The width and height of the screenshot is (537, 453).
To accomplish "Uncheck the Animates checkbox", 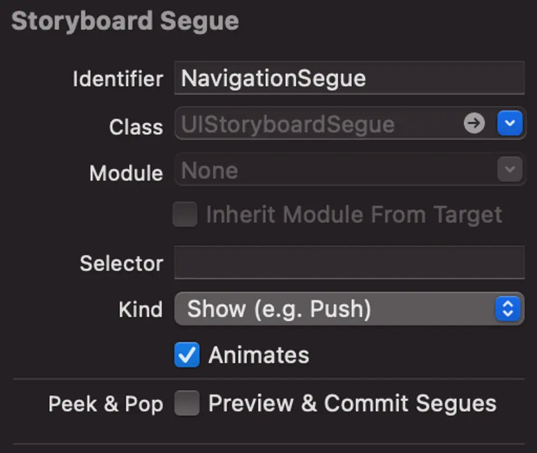I will [186, 355].
